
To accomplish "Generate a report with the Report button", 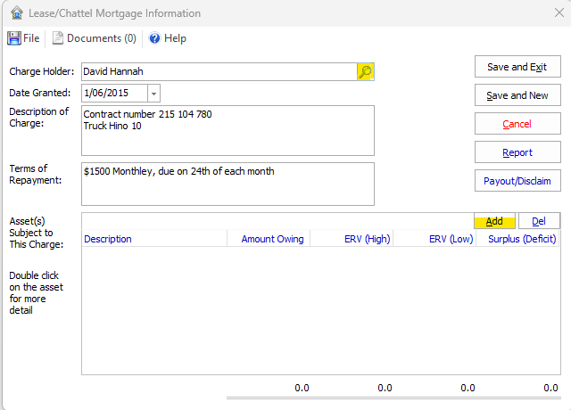I will 517,152.
